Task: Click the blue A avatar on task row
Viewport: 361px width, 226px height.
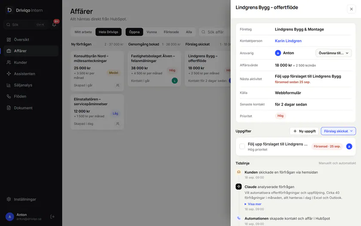Action: (349, 146)
